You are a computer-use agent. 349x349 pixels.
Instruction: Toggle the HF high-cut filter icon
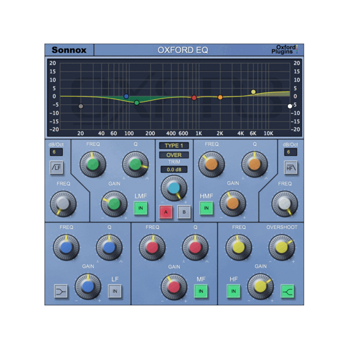click(x=291, y=168)
